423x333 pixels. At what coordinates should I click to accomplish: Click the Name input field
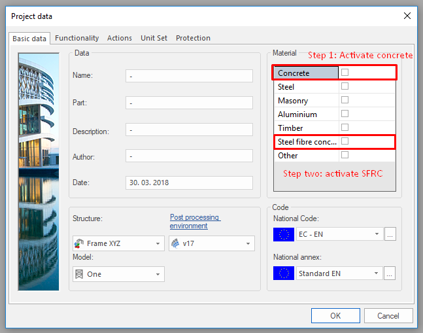tap(189, 76)
